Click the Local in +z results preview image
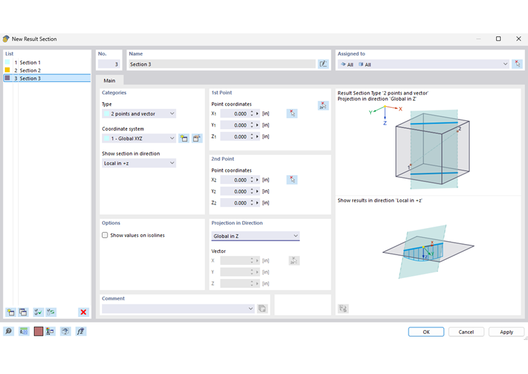This screenshot has width=528, height=374. [x=428, y=252]
